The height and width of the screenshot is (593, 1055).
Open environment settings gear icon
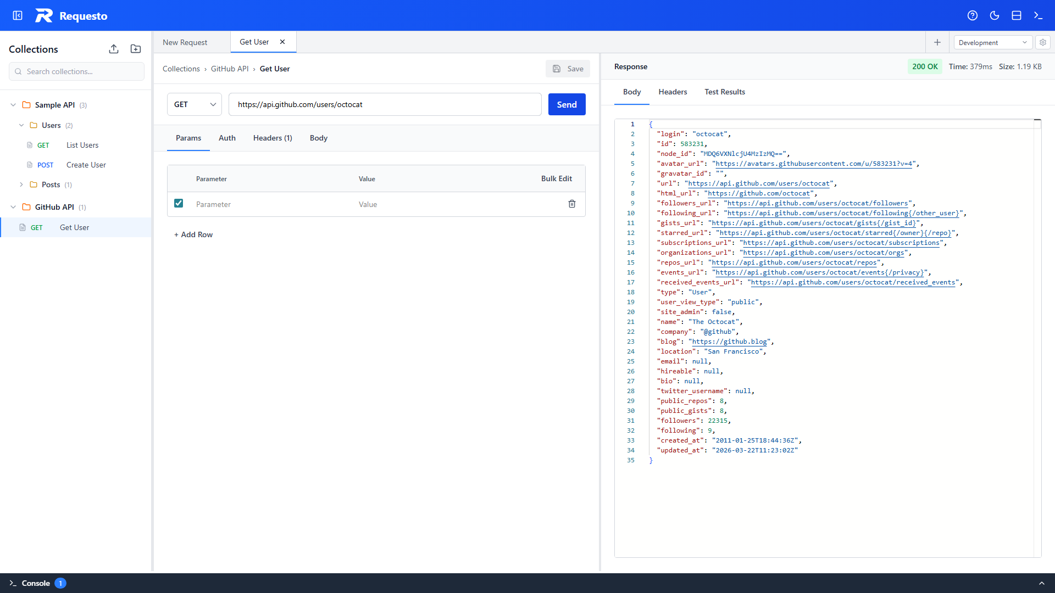1043,42
